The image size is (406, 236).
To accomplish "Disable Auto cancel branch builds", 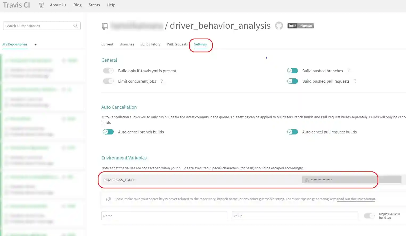I will point(108,132).
